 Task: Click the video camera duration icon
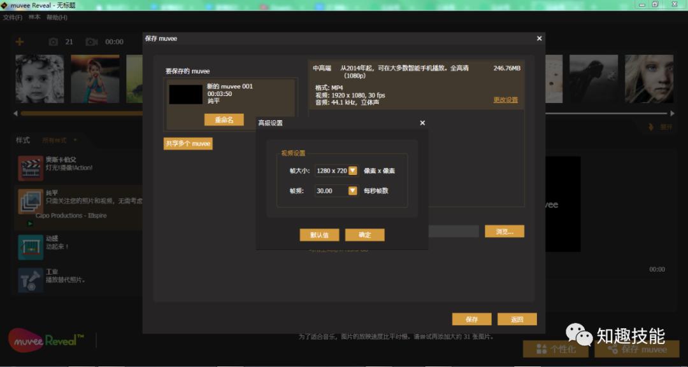(x=91, y=41)
